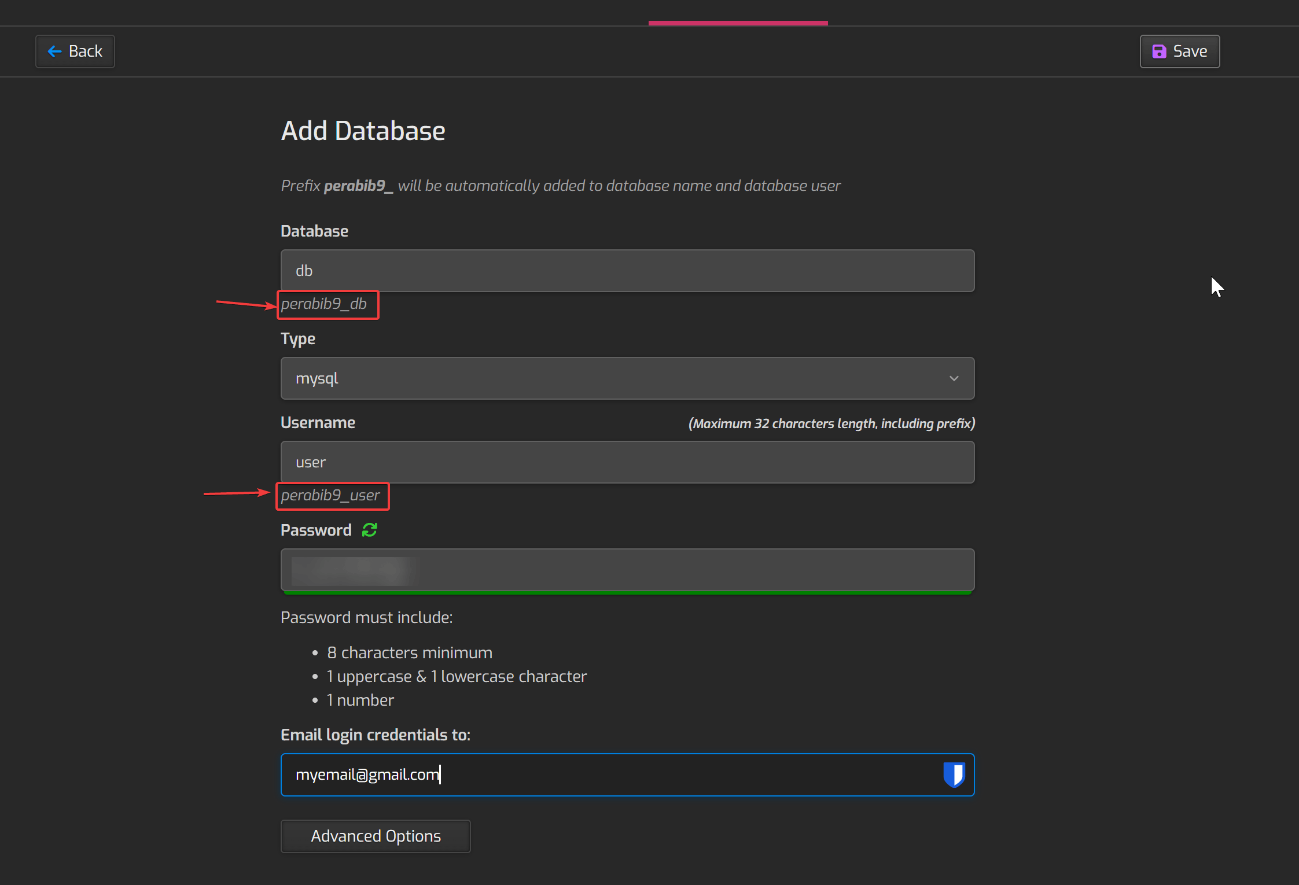
Task: Click the blue left-arrow icon
Action: (55, 51)
